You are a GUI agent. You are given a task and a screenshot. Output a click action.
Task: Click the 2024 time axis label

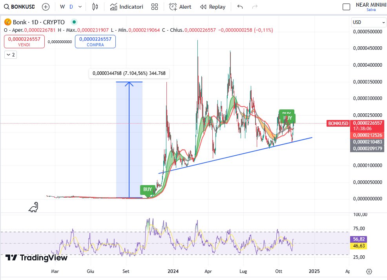[x=173, y=271]
